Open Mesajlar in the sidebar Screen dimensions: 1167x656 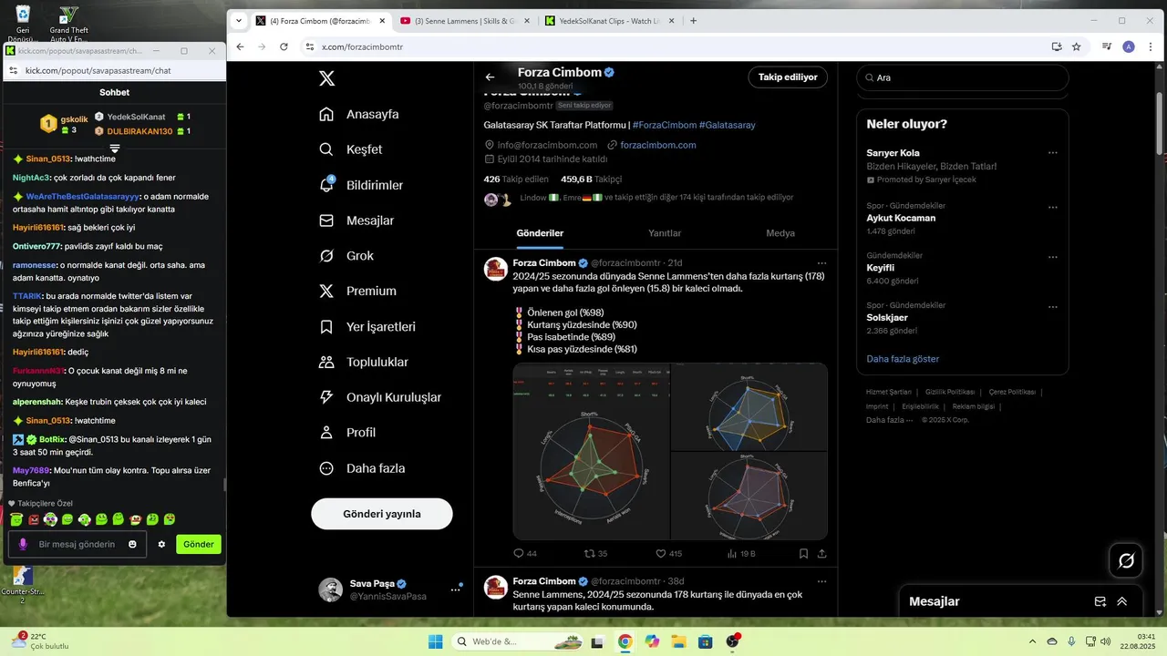pyautogui.click(x=356, y=220)
